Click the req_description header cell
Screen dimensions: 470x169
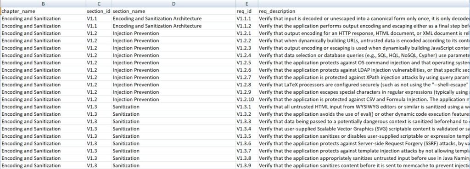(364, 11)
